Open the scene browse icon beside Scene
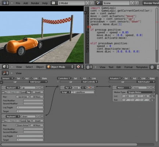 pos(99,3)
